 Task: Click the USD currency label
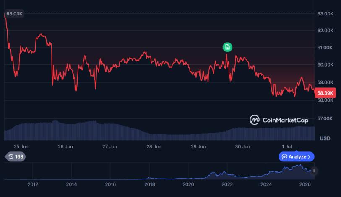(x=325, y=138)
